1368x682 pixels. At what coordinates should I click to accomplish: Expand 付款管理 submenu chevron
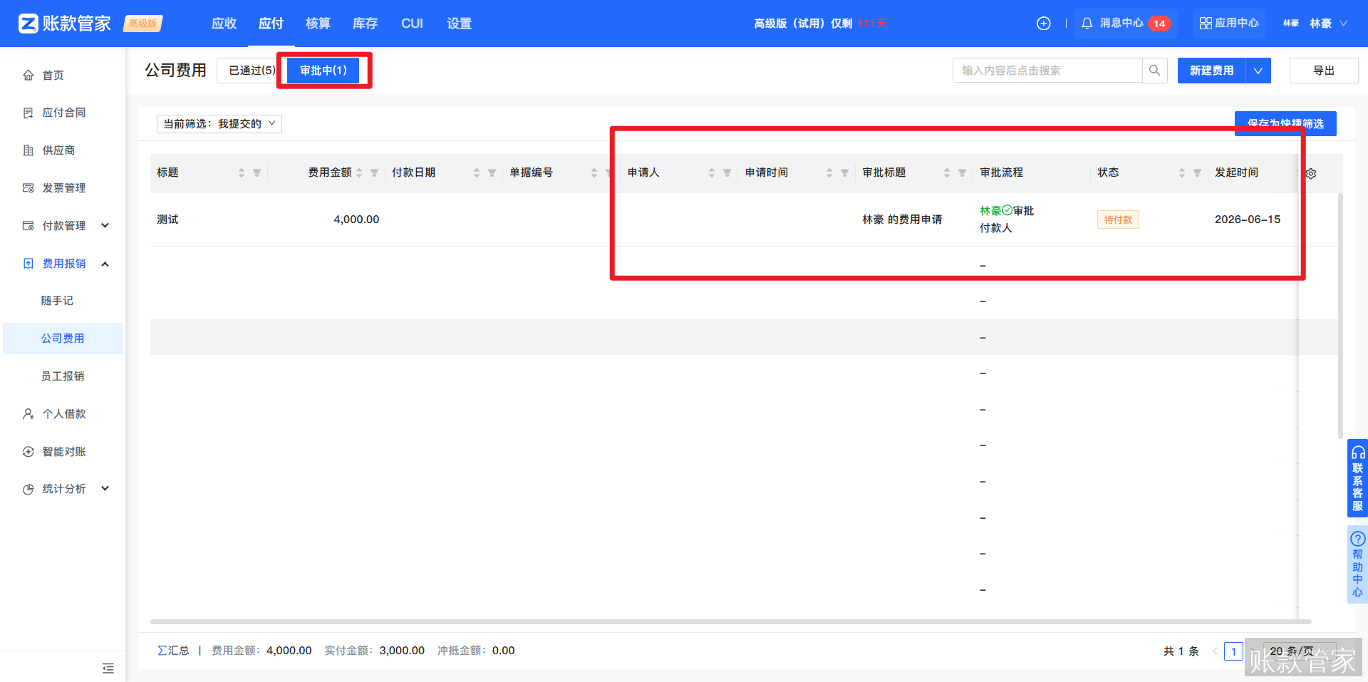(x=105, y=226)
